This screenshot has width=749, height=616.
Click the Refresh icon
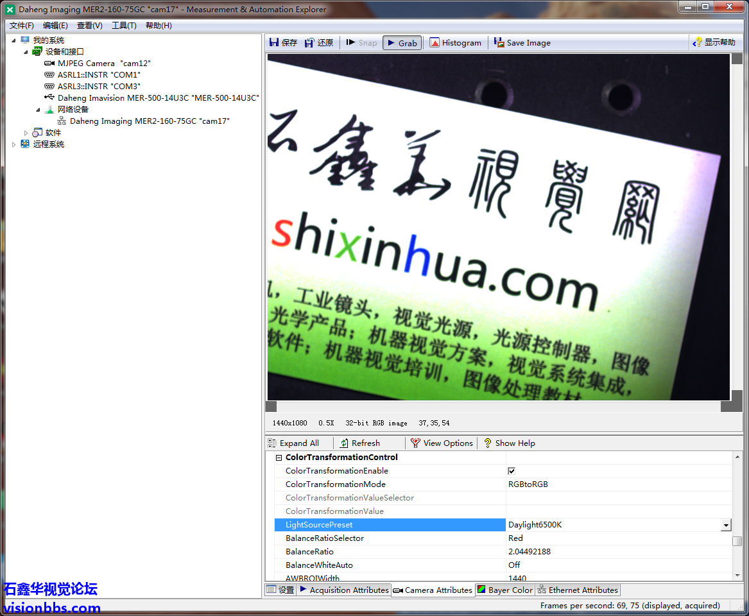(x=344, y=443)
